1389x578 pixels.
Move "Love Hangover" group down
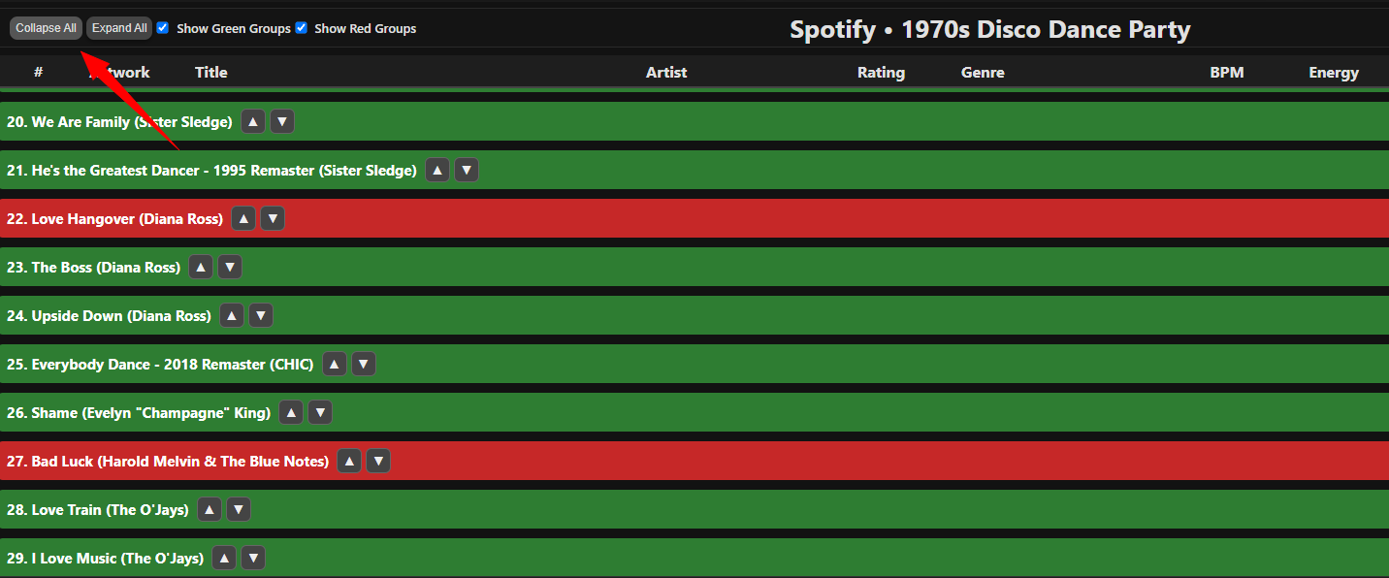[x=272, y=217]
